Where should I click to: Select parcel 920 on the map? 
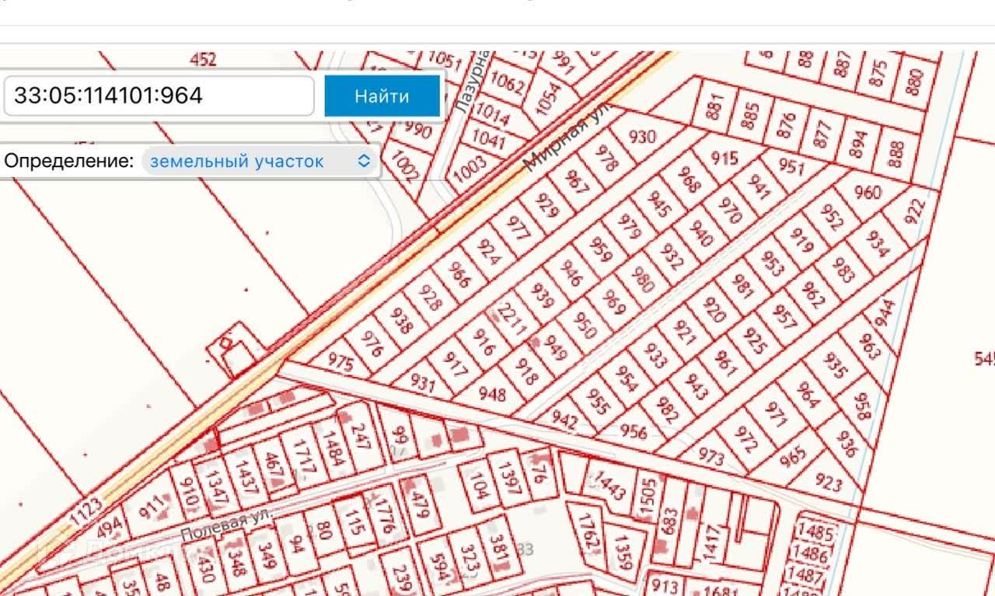click(714, 310)
